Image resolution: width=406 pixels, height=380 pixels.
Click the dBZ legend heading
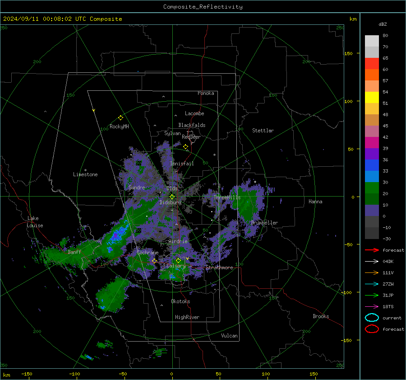(383, 24)
